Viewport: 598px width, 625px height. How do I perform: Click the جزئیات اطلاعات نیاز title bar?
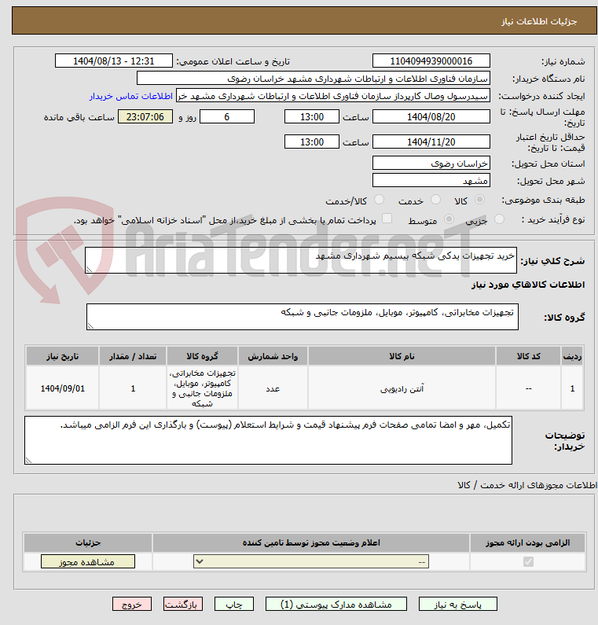click(x=304, y=20)
